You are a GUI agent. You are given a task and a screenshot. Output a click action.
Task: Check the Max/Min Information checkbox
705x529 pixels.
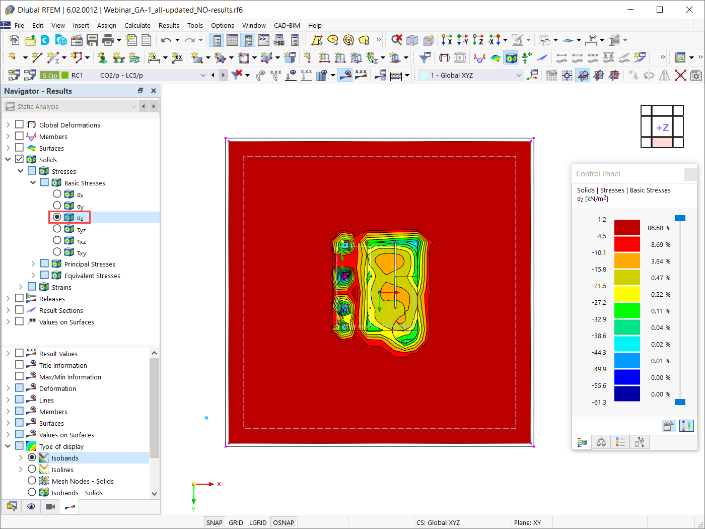click(20, 376)
